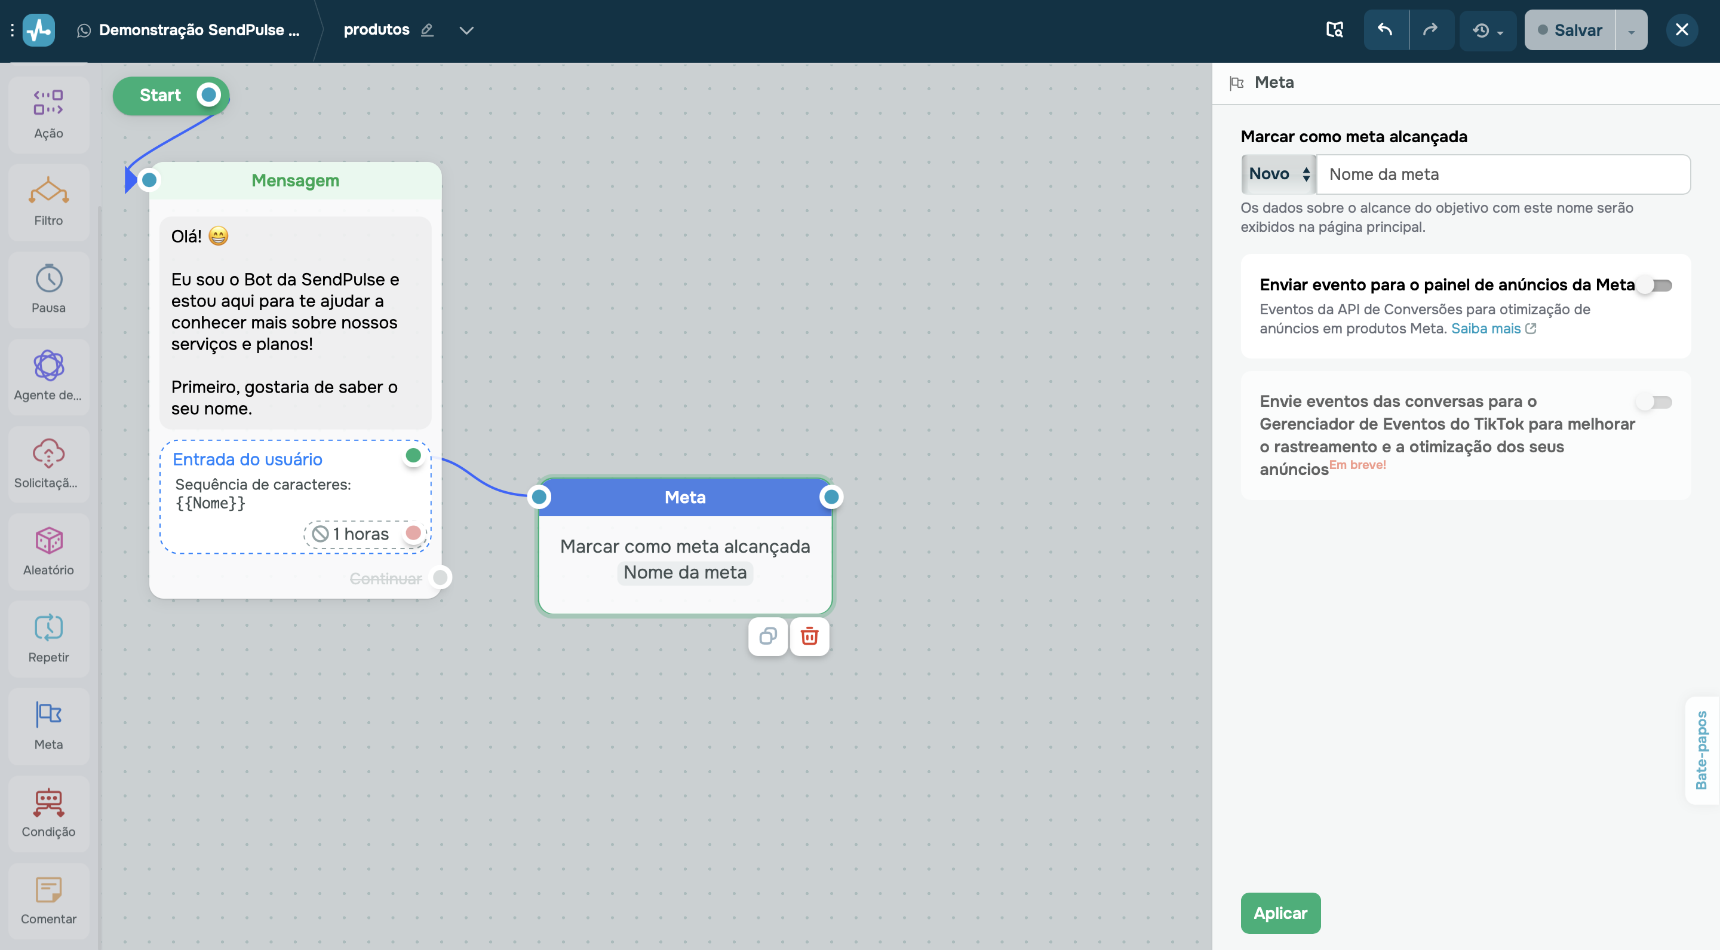Enable sending event to Meta ads panel

(x=1654, y=285)
